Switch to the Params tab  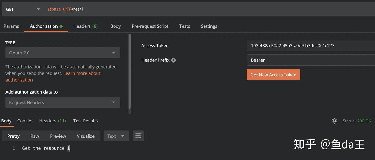click(x=11, y=26)
